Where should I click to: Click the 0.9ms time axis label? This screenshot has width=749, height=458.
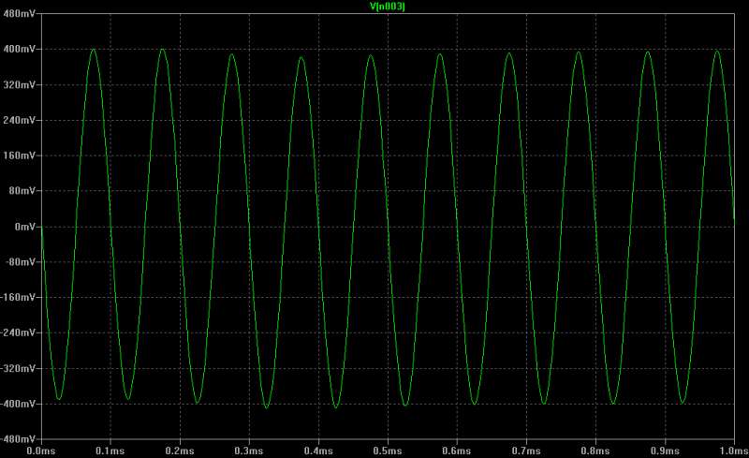coord(665,451)
